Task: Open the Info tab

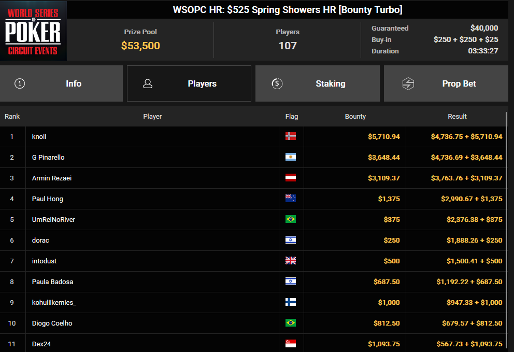Action: click(x=61, y=83)
